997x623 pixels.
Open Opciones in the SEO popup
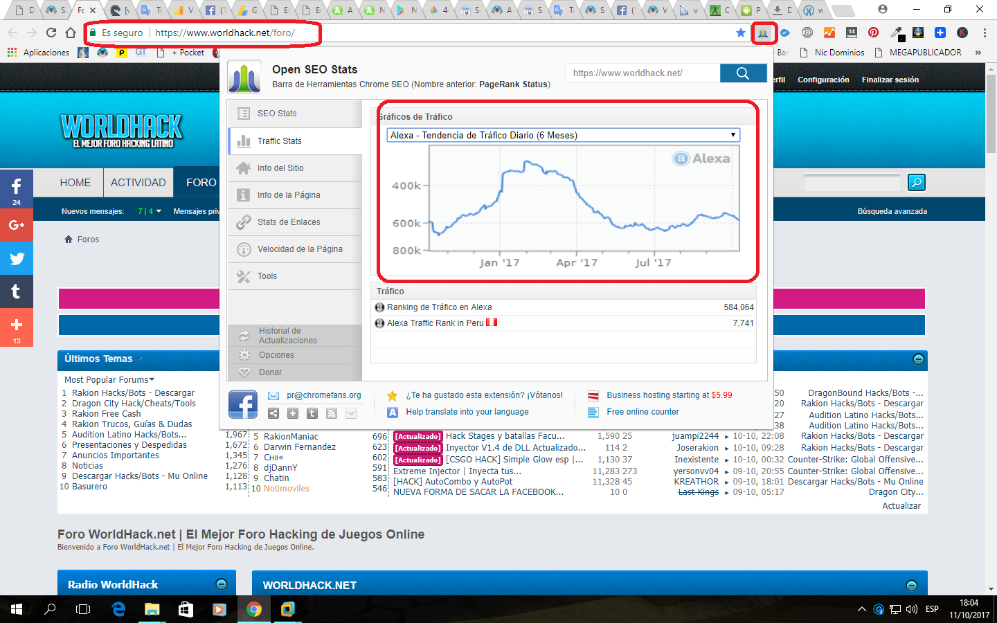[295, 355]
